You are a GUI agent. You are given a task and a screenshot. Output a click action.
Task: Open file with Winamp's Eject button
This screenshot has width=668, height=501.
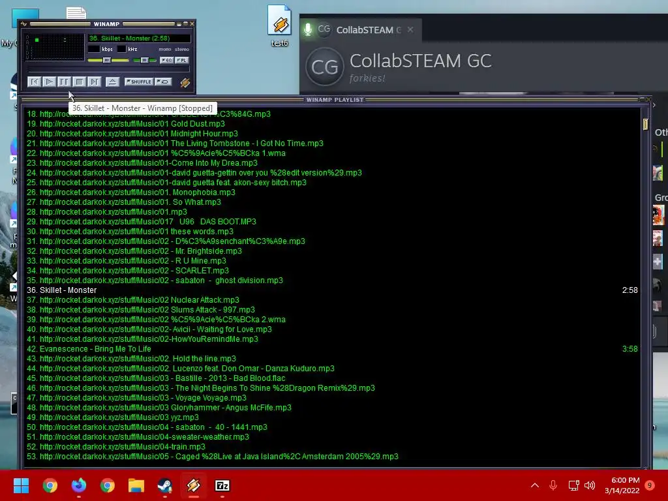point(112,82)
